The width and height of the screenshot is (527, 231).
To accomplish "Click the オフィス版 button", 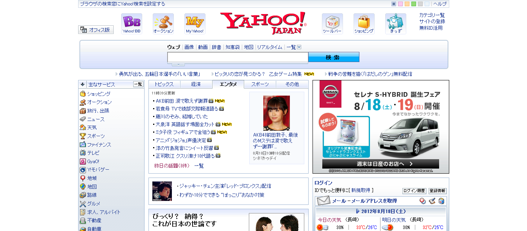I will 96,30.
